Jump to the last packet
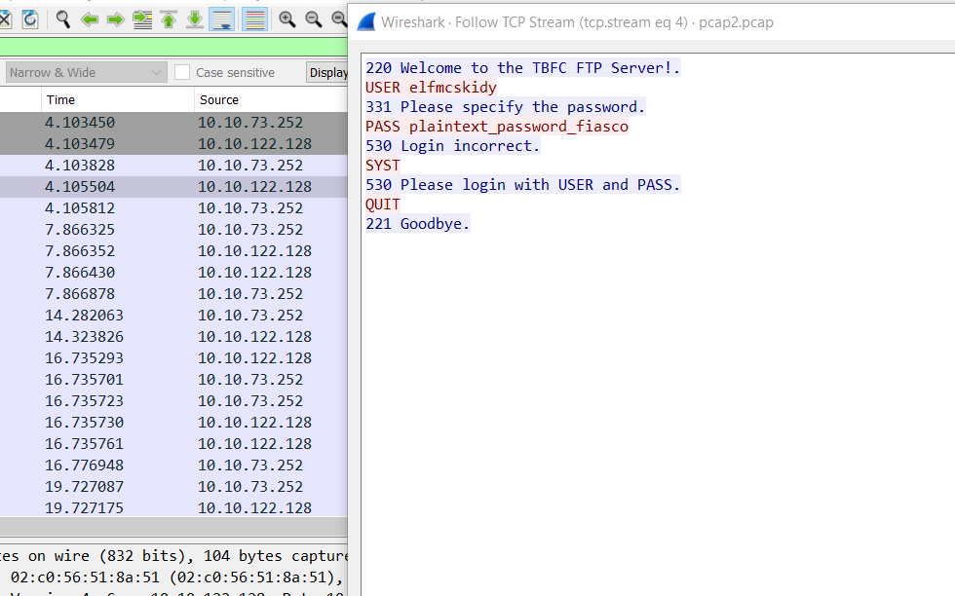Viewport: 955px width, 596px height. pos(195,19)
